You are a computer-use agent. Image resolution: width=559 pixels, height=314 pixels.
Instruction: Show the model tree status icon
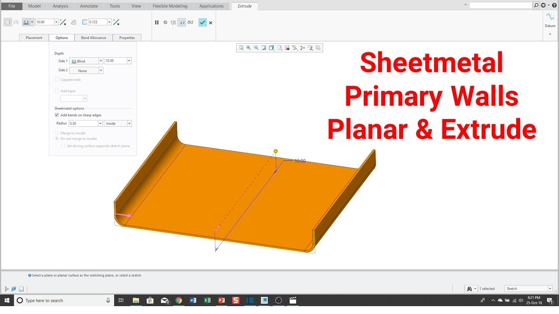[7, 289]
